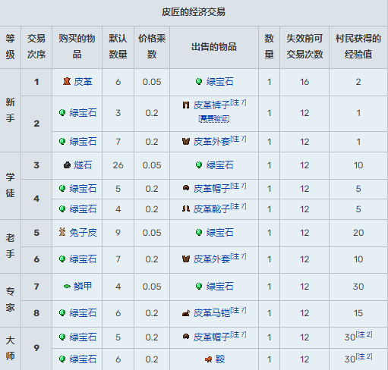Open the 绿宝石 link bought in the 鞍 row
This screenshot has width=388, height=370.
pyautogui.click(x=83, y=359)
